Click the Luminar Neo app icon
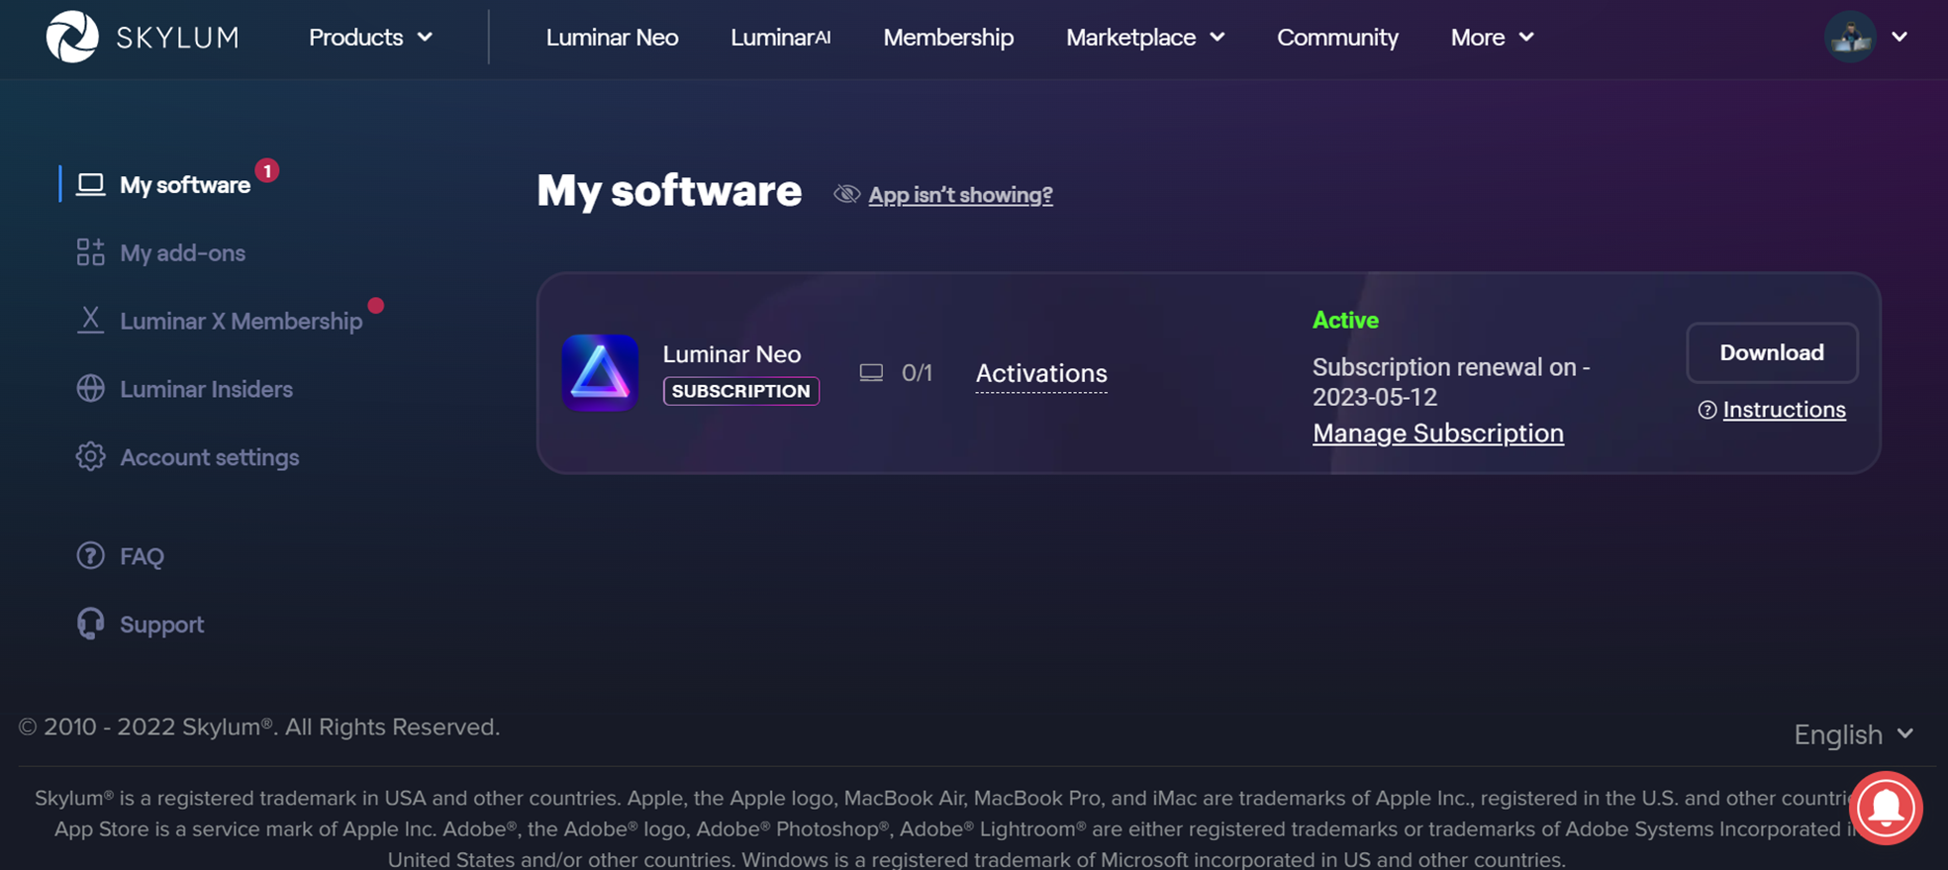Image resolution: width=1948 pixels, height=870 pixels. click(x=600, y=373)
